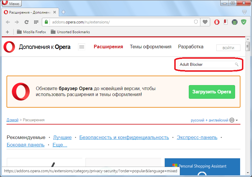Click the green checkmark shield extension icon

[244, 22]
